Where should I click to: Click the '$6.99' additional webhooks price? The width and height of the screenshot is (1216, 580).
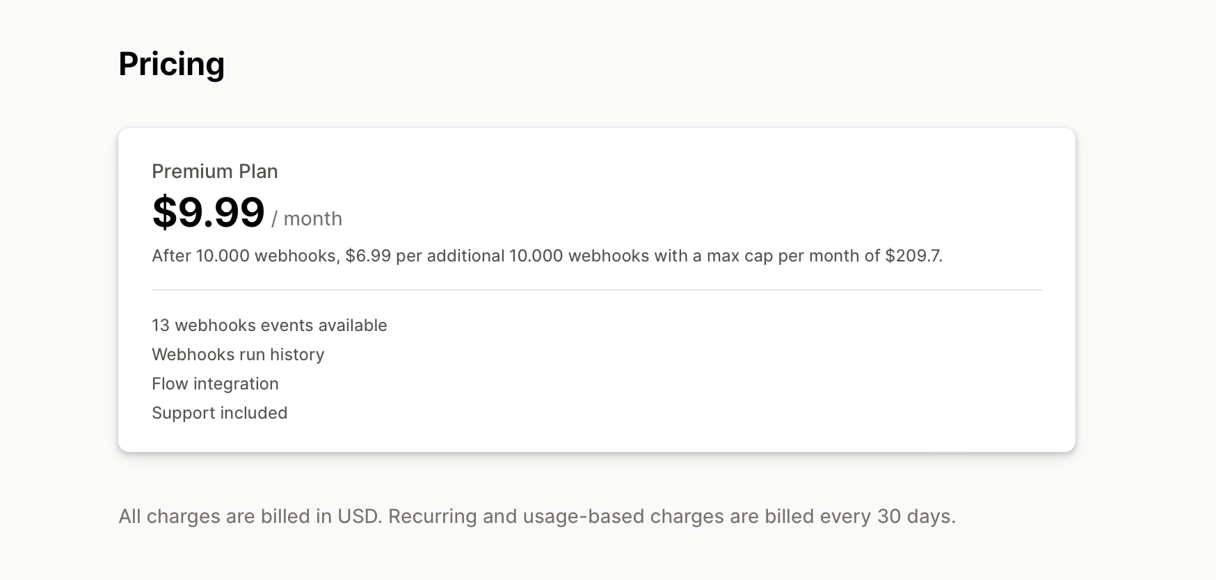coord(368,256)
